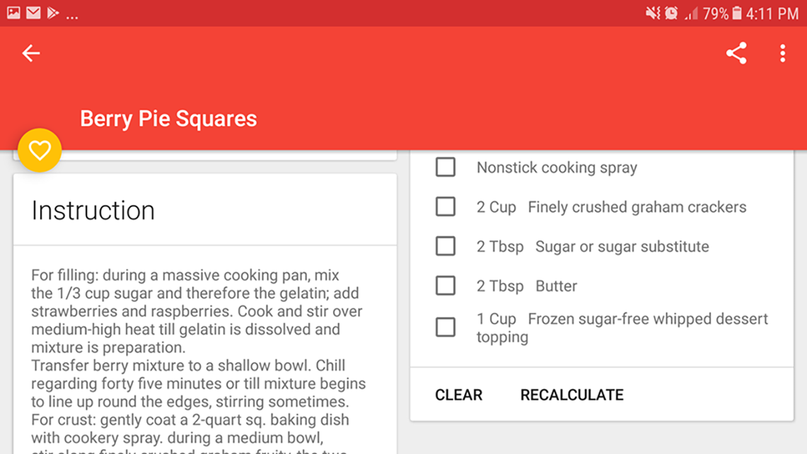
Task: Open the overflow options menu
Action: (x=782, y=53)
